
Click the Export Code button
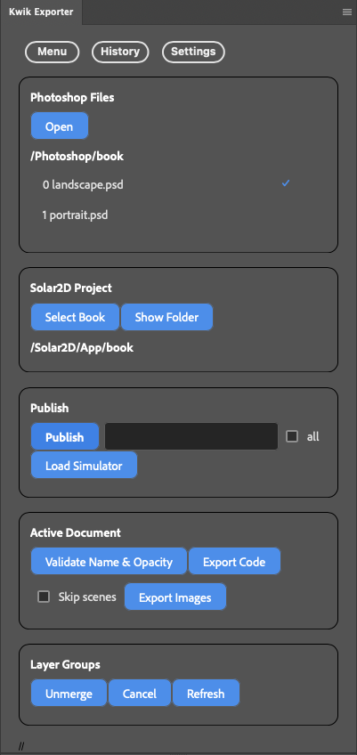[x=234, y=562]
